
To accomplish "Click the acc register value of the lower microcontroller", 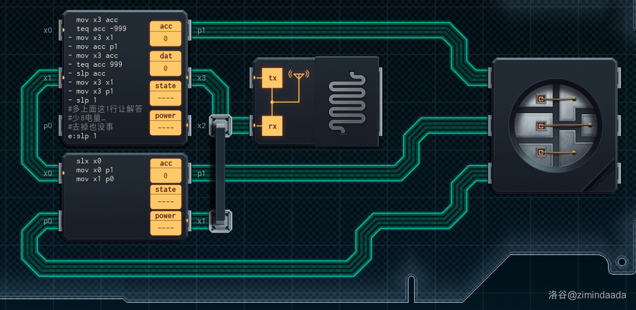I will click(x=165, y=176).
